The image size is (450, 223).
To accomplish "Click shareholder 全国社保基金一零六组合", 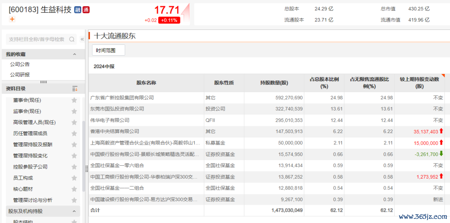I will click(117, 165).
